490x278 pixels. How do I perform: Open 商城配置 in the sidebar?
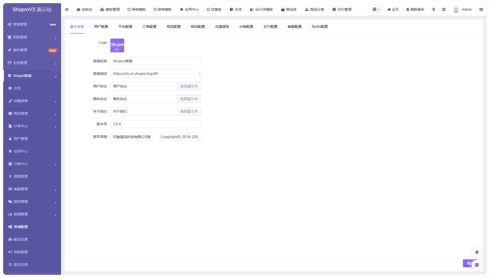point(21,227)
